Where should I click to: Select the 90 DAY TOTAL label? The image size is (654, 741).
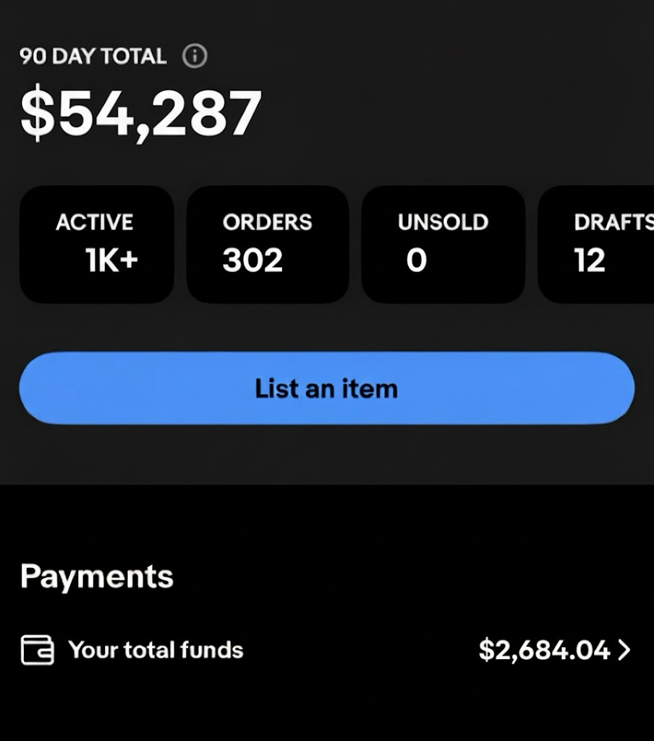click(x=93, y=56)
